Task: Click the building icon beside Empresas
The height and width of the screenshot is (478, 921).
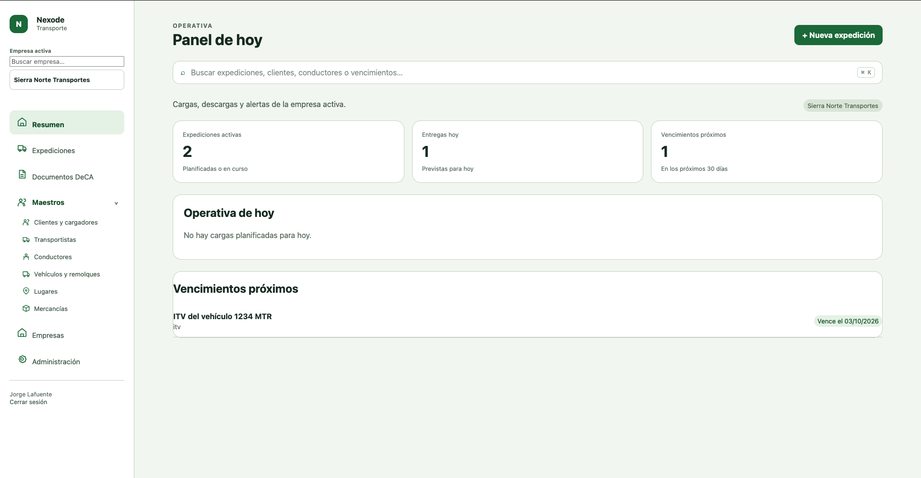Action: (22, 333)
